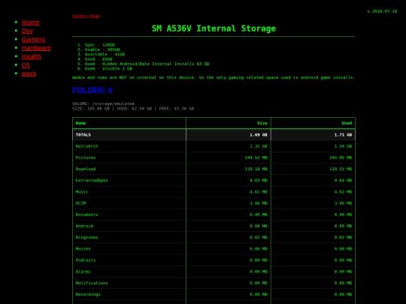
Task: Select the Music folder name
Action: click(82, 191)
